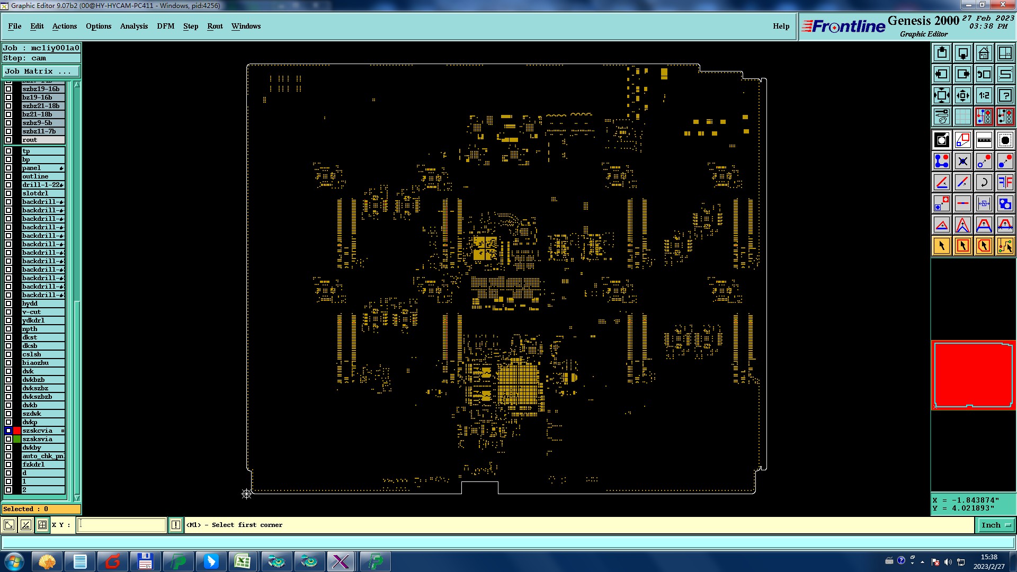Viewport: 1017px width, 572px height.
Task: Click the layer list vertical scrollbar
Action: pyautogui.click(x=77, y=291)
